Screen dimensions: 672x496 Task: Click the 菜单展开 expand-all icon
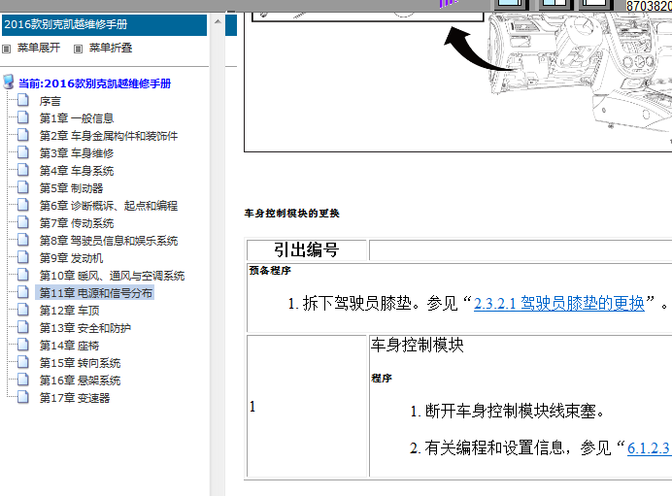[x=7, y=49]
